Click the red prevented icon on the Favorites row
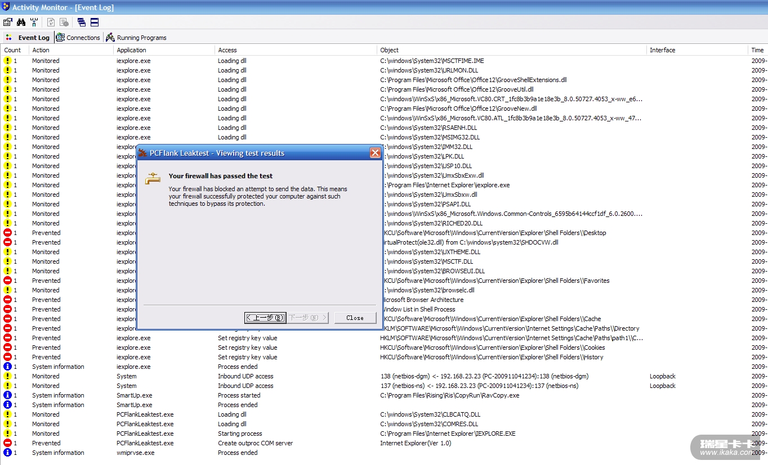Screen dimensions: 768x465 (x=7, y=281)
